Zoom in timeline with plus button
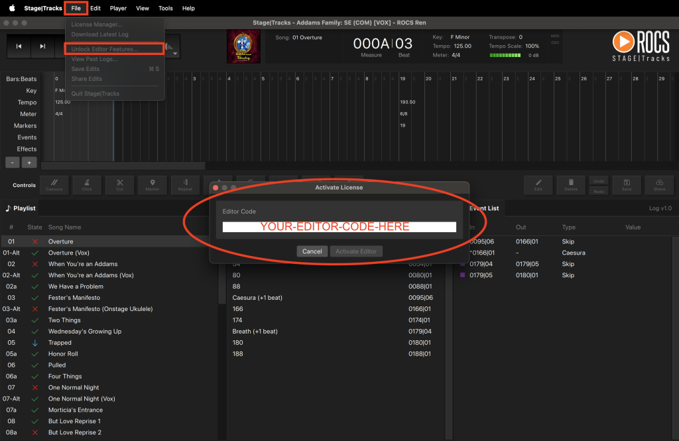The width and height of the screenshot is (679, 441). 29,162
